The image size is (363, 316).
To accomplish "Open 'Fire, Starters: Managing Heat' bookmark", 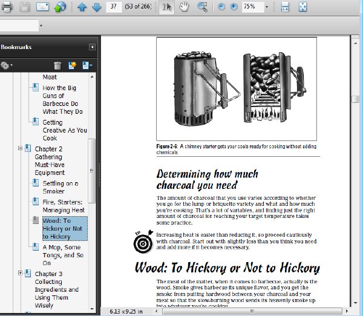I will pyautogui.click(x=64, y=206).
